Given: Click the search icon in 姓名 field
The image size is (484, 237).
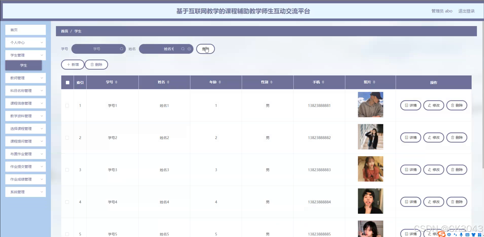Looking at the screenshot, I should (183, 49).
